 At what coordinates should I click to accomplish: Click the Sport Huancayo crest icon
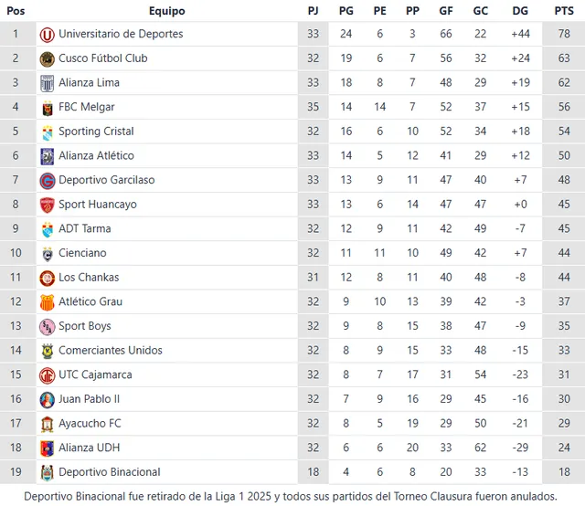pos(47,205)
